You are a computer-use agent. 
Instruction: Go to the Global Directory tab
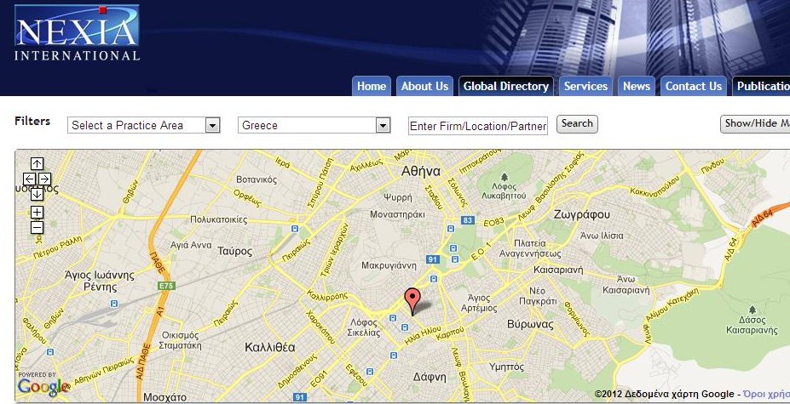point(506,86)
